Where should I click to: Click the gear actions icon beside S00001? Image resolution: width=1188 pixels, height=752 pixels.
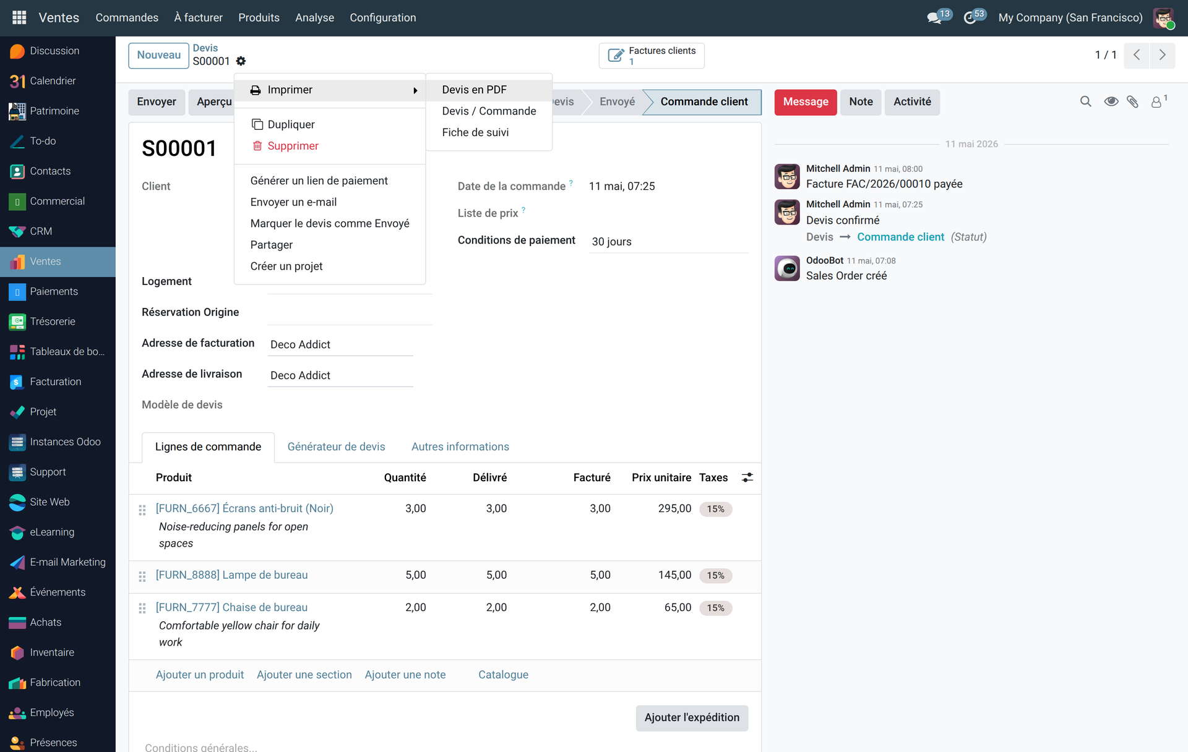click(241, 61)
